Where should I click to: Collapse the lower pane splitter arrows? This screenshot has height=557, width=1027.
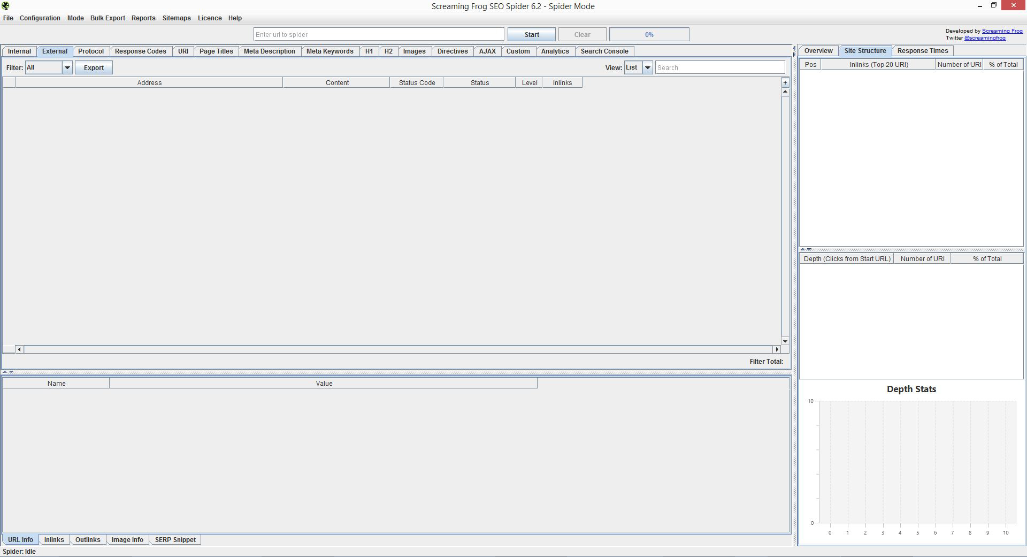7,372
